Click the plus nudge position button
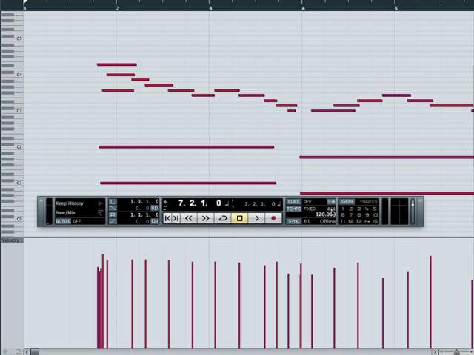 pos(165,202)
